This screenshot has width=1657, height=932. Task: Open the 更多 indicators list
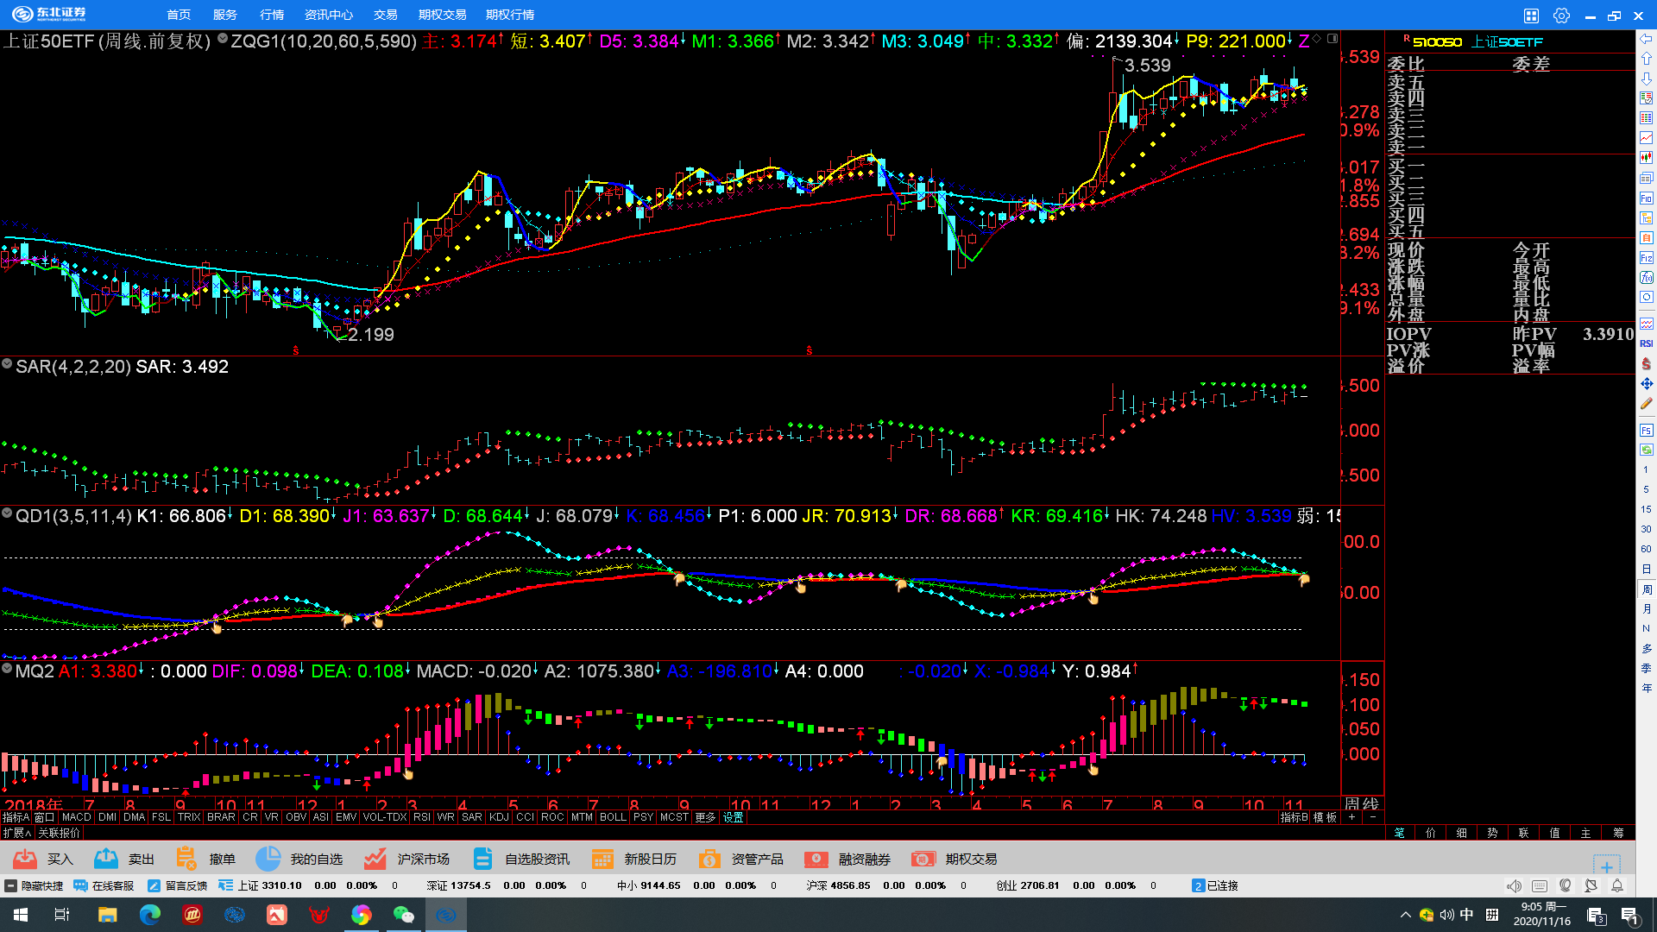[705, 817]
